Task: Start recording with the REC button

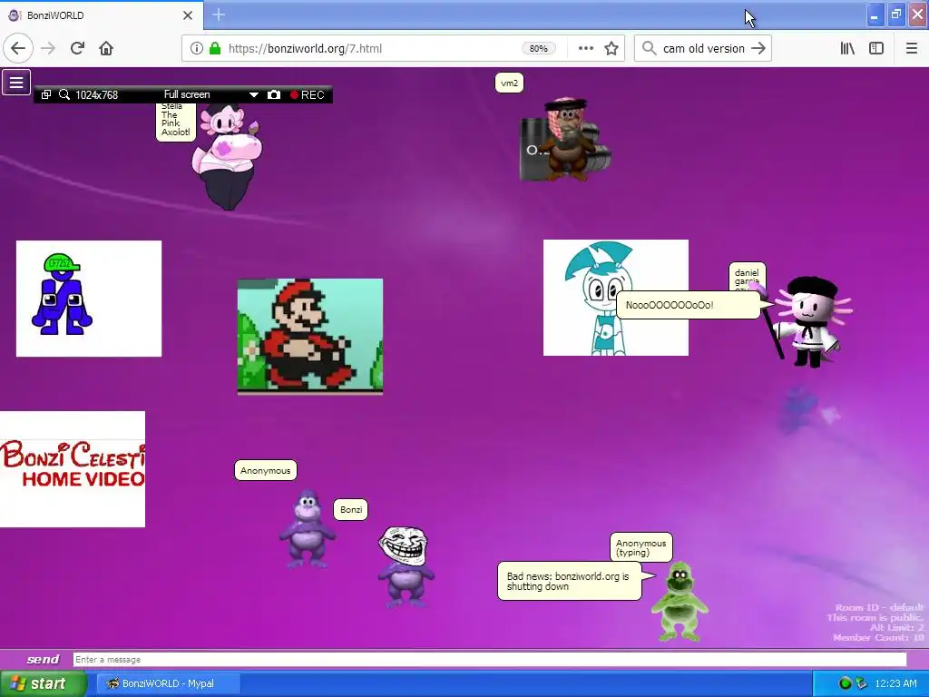Action: pyautogui.click(x=308, y=94)
